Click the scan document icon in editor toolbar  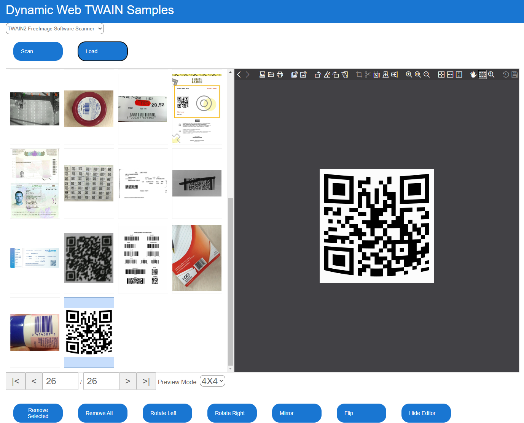[x=262, y=74]
